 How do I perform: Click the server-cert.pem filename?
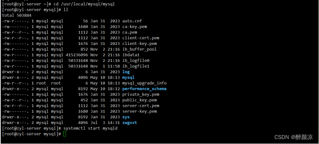tap(140, 106)
